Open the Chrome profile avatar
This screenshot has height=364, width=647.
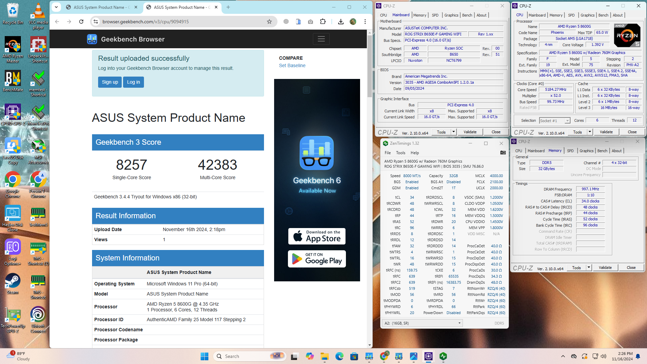[x=353, y=22]
